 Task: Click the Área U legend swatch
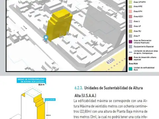(131, 21)
